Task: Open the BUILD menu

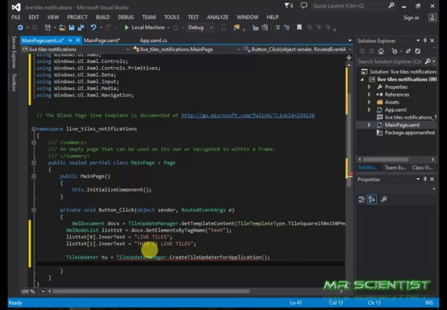Action: [103, 17]
